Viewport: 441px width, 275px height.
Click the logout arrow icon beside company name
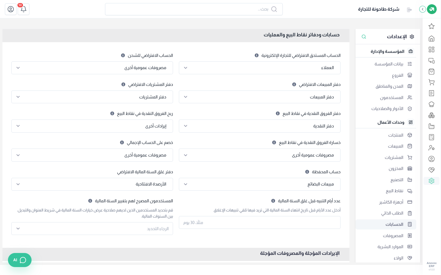point(409,10)
